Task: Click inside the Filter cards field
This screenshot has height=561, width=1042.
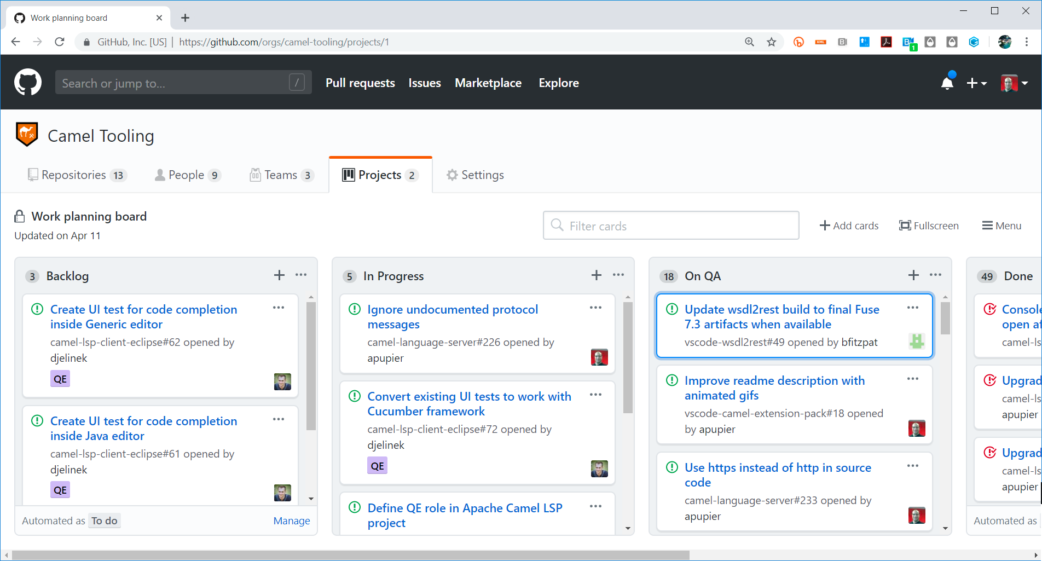Action: coord(670,225)
